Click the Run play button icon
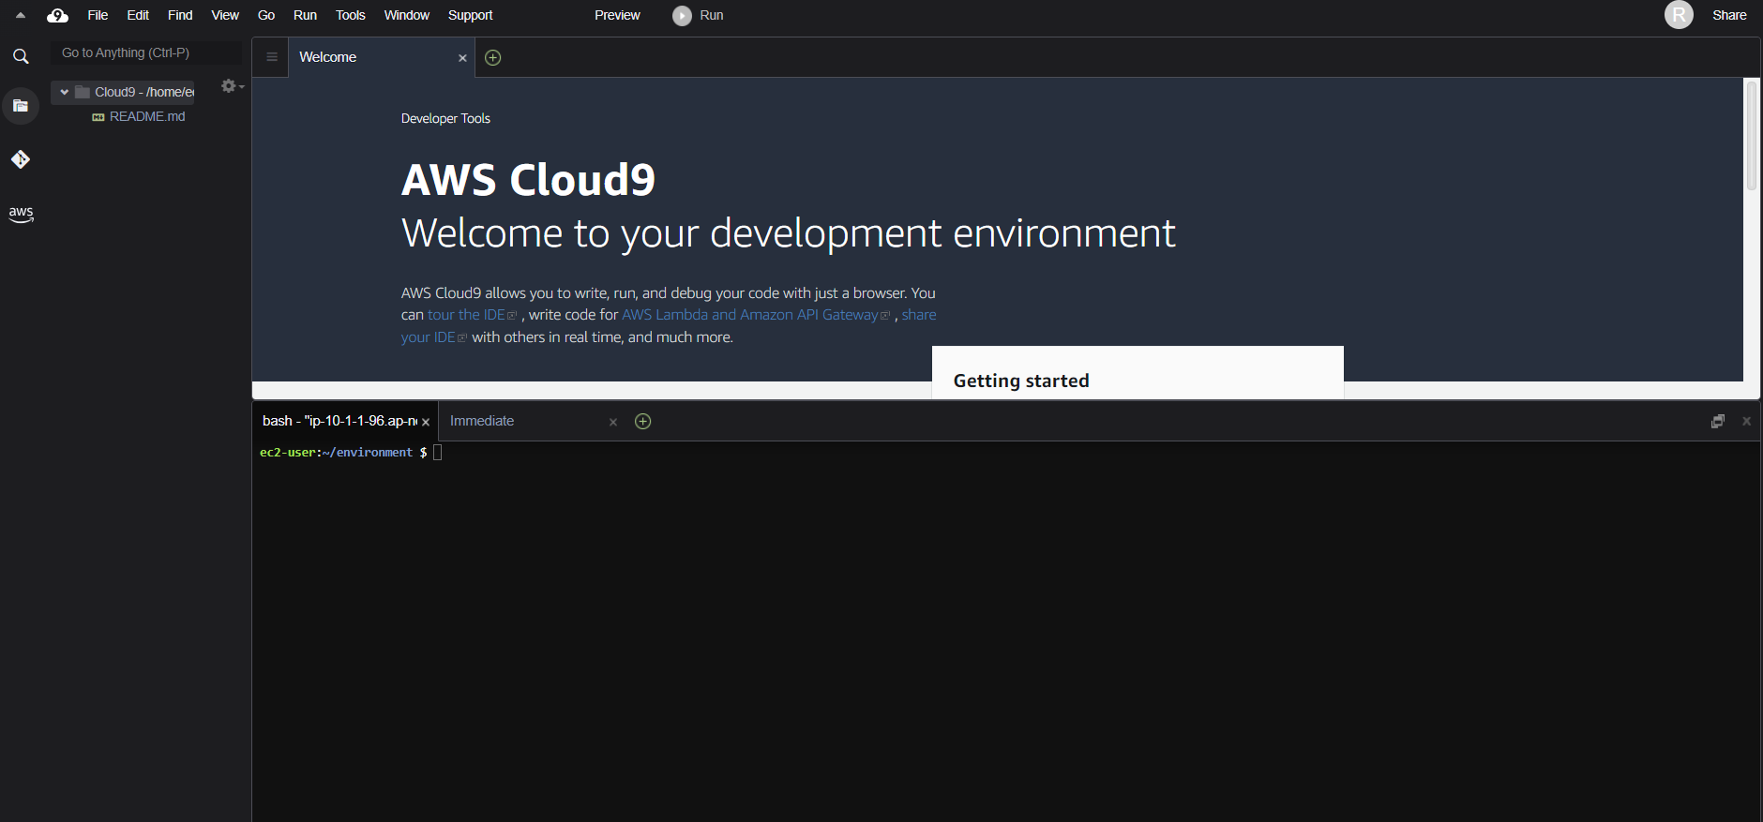 click(x=682, y=16)
